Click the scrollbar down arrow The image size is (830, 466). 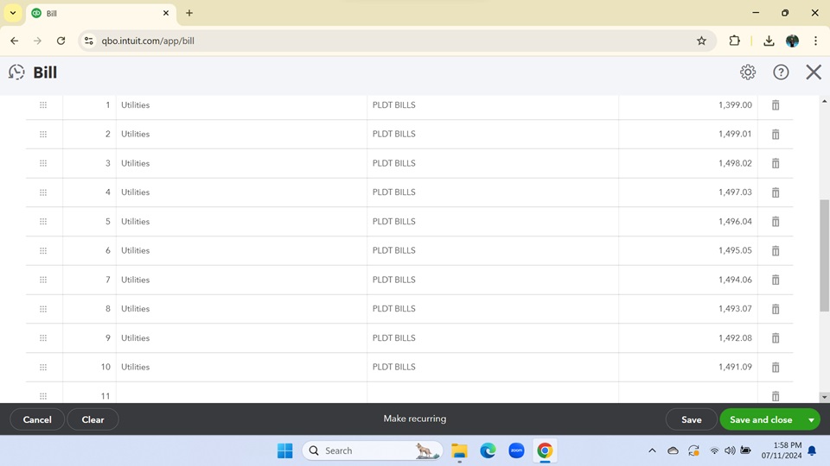[x=824, y=397]
